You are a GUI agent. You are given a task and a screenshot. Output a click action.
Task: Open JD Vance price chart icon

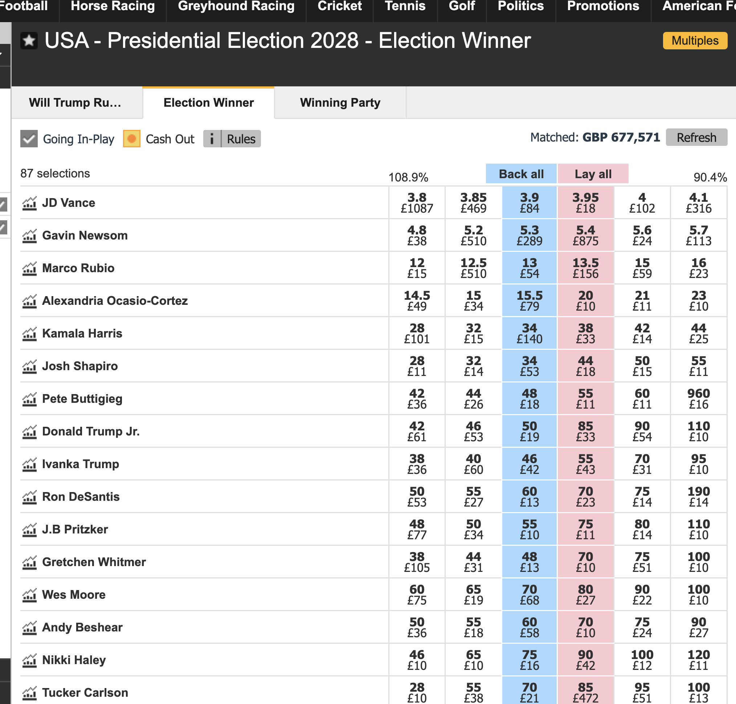pos(29,203)
